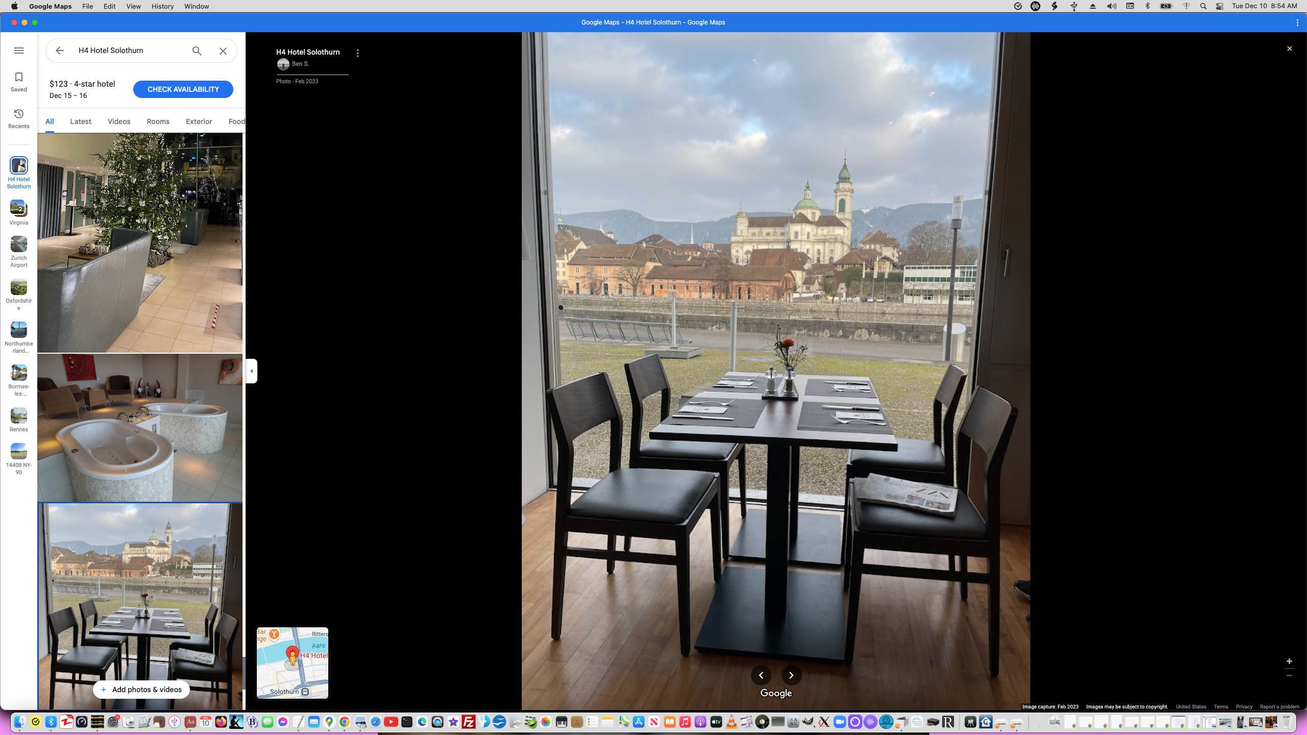This screenshot has height=735, width=1307.
Task: Select the jacuzzi tub photo thumbnail
Action: (140, 428)
